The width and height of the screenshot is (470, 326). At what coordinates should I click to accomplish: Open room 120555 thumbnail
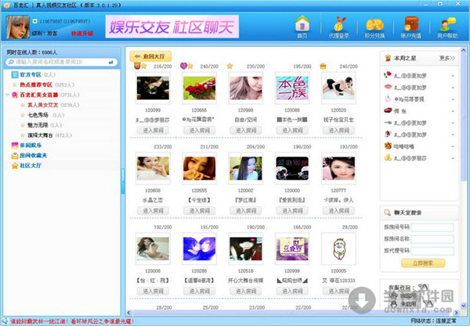[x=199, y=168]
